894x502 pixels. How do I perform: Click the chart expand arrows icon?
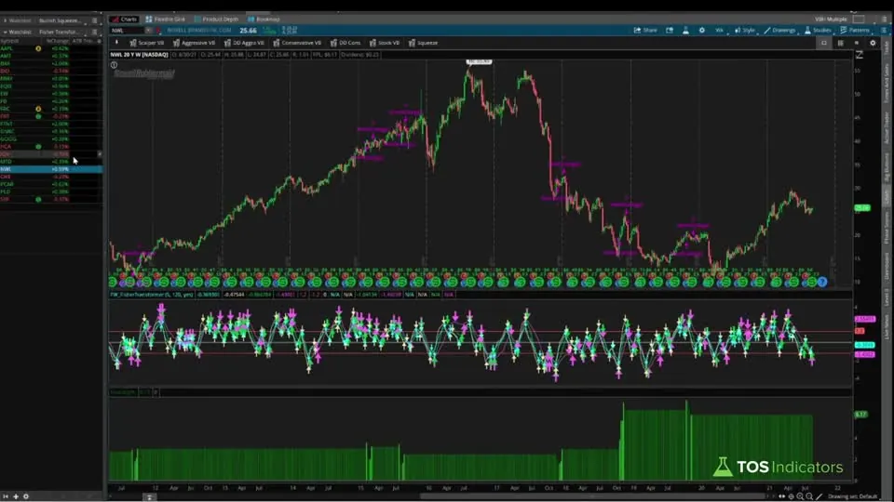(860, 55)
